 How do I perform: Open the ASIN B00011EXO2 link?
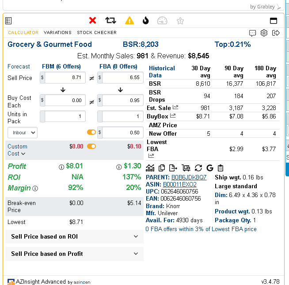[x=180, y=184]
